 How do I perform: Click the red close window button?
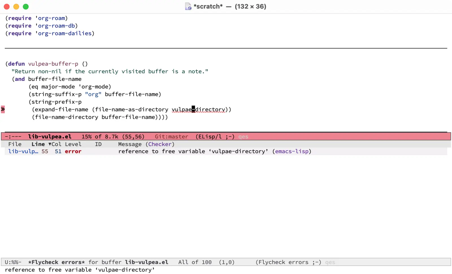[7, 6]
